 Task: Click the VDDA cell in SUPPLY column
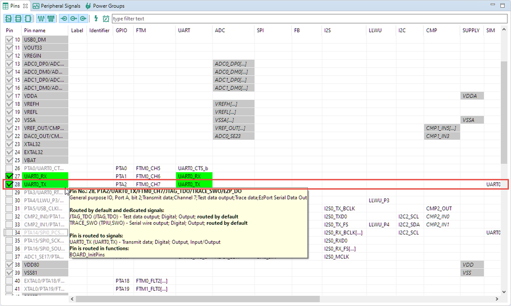tap(472, 96)
